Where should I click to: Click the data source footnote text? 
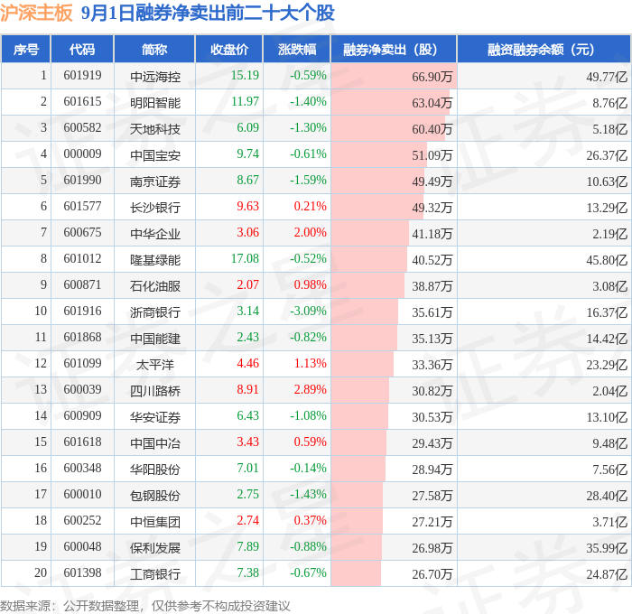pos(145,606)
